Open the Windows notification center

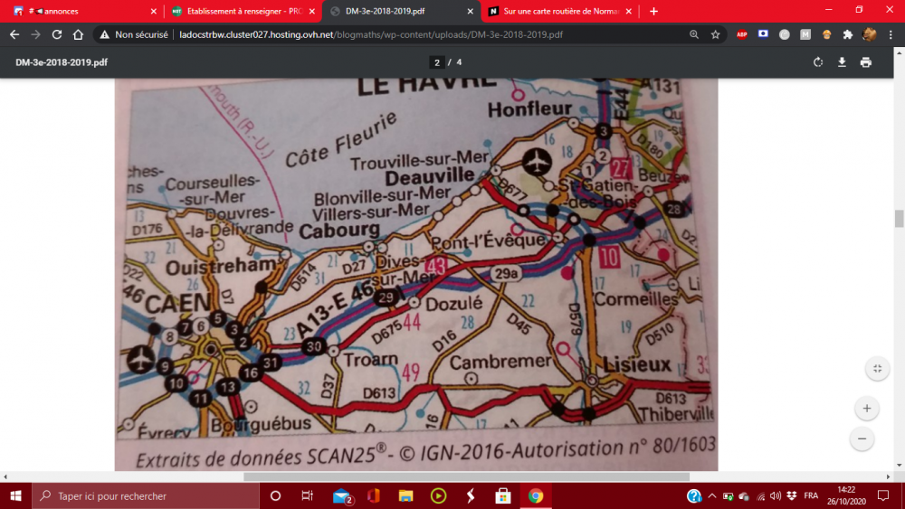(883, 495)
